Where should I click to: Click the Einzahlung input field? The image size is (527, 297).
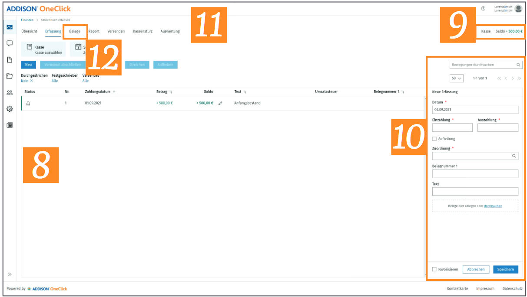pyautogui.click(x=452, y=127)
